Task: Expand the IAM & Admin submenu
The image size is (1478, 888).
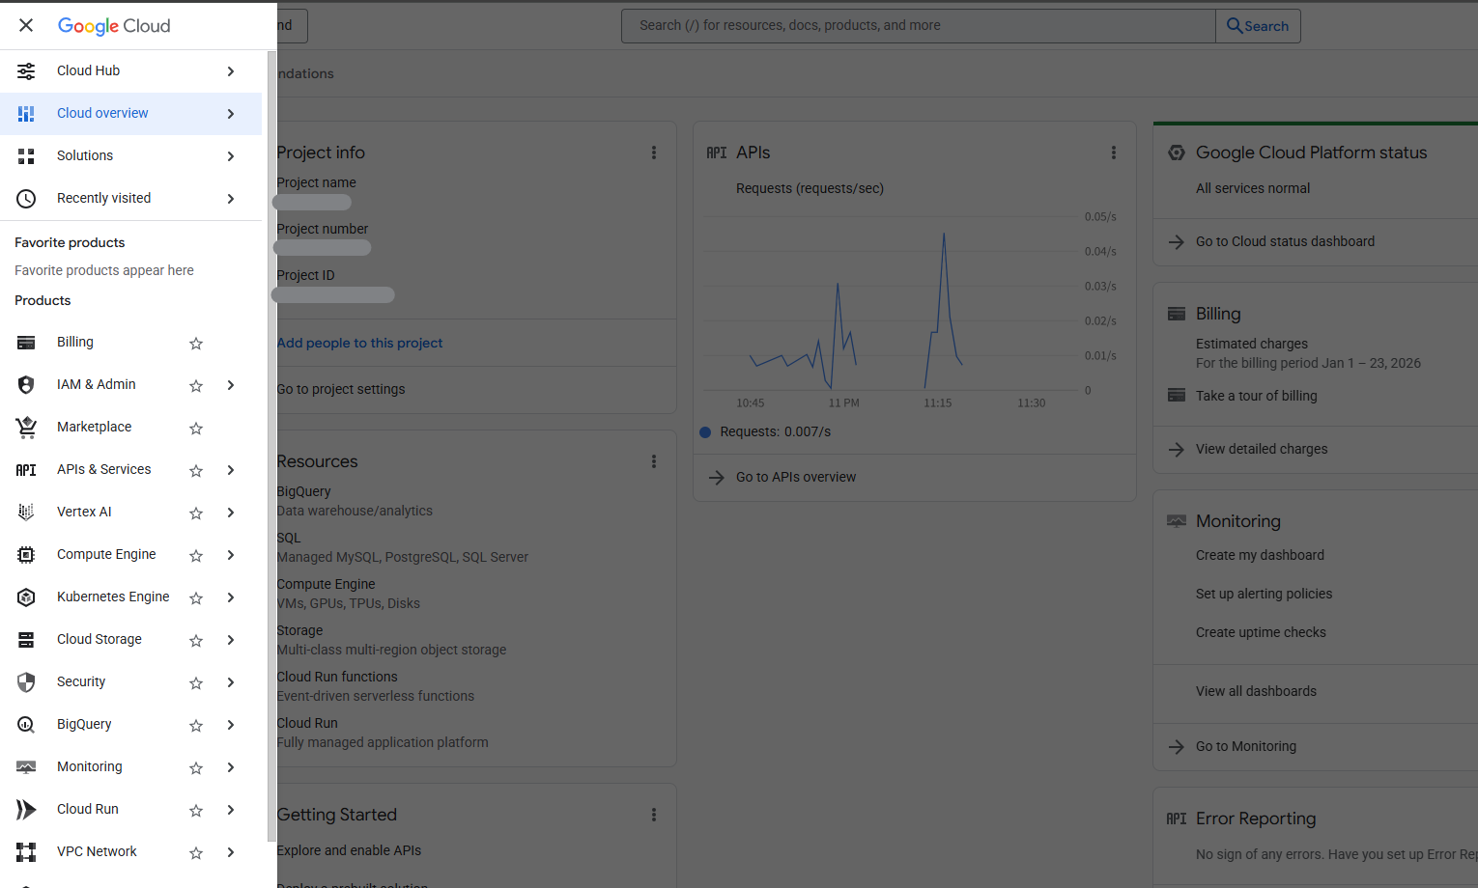Action: pos(230,384)
